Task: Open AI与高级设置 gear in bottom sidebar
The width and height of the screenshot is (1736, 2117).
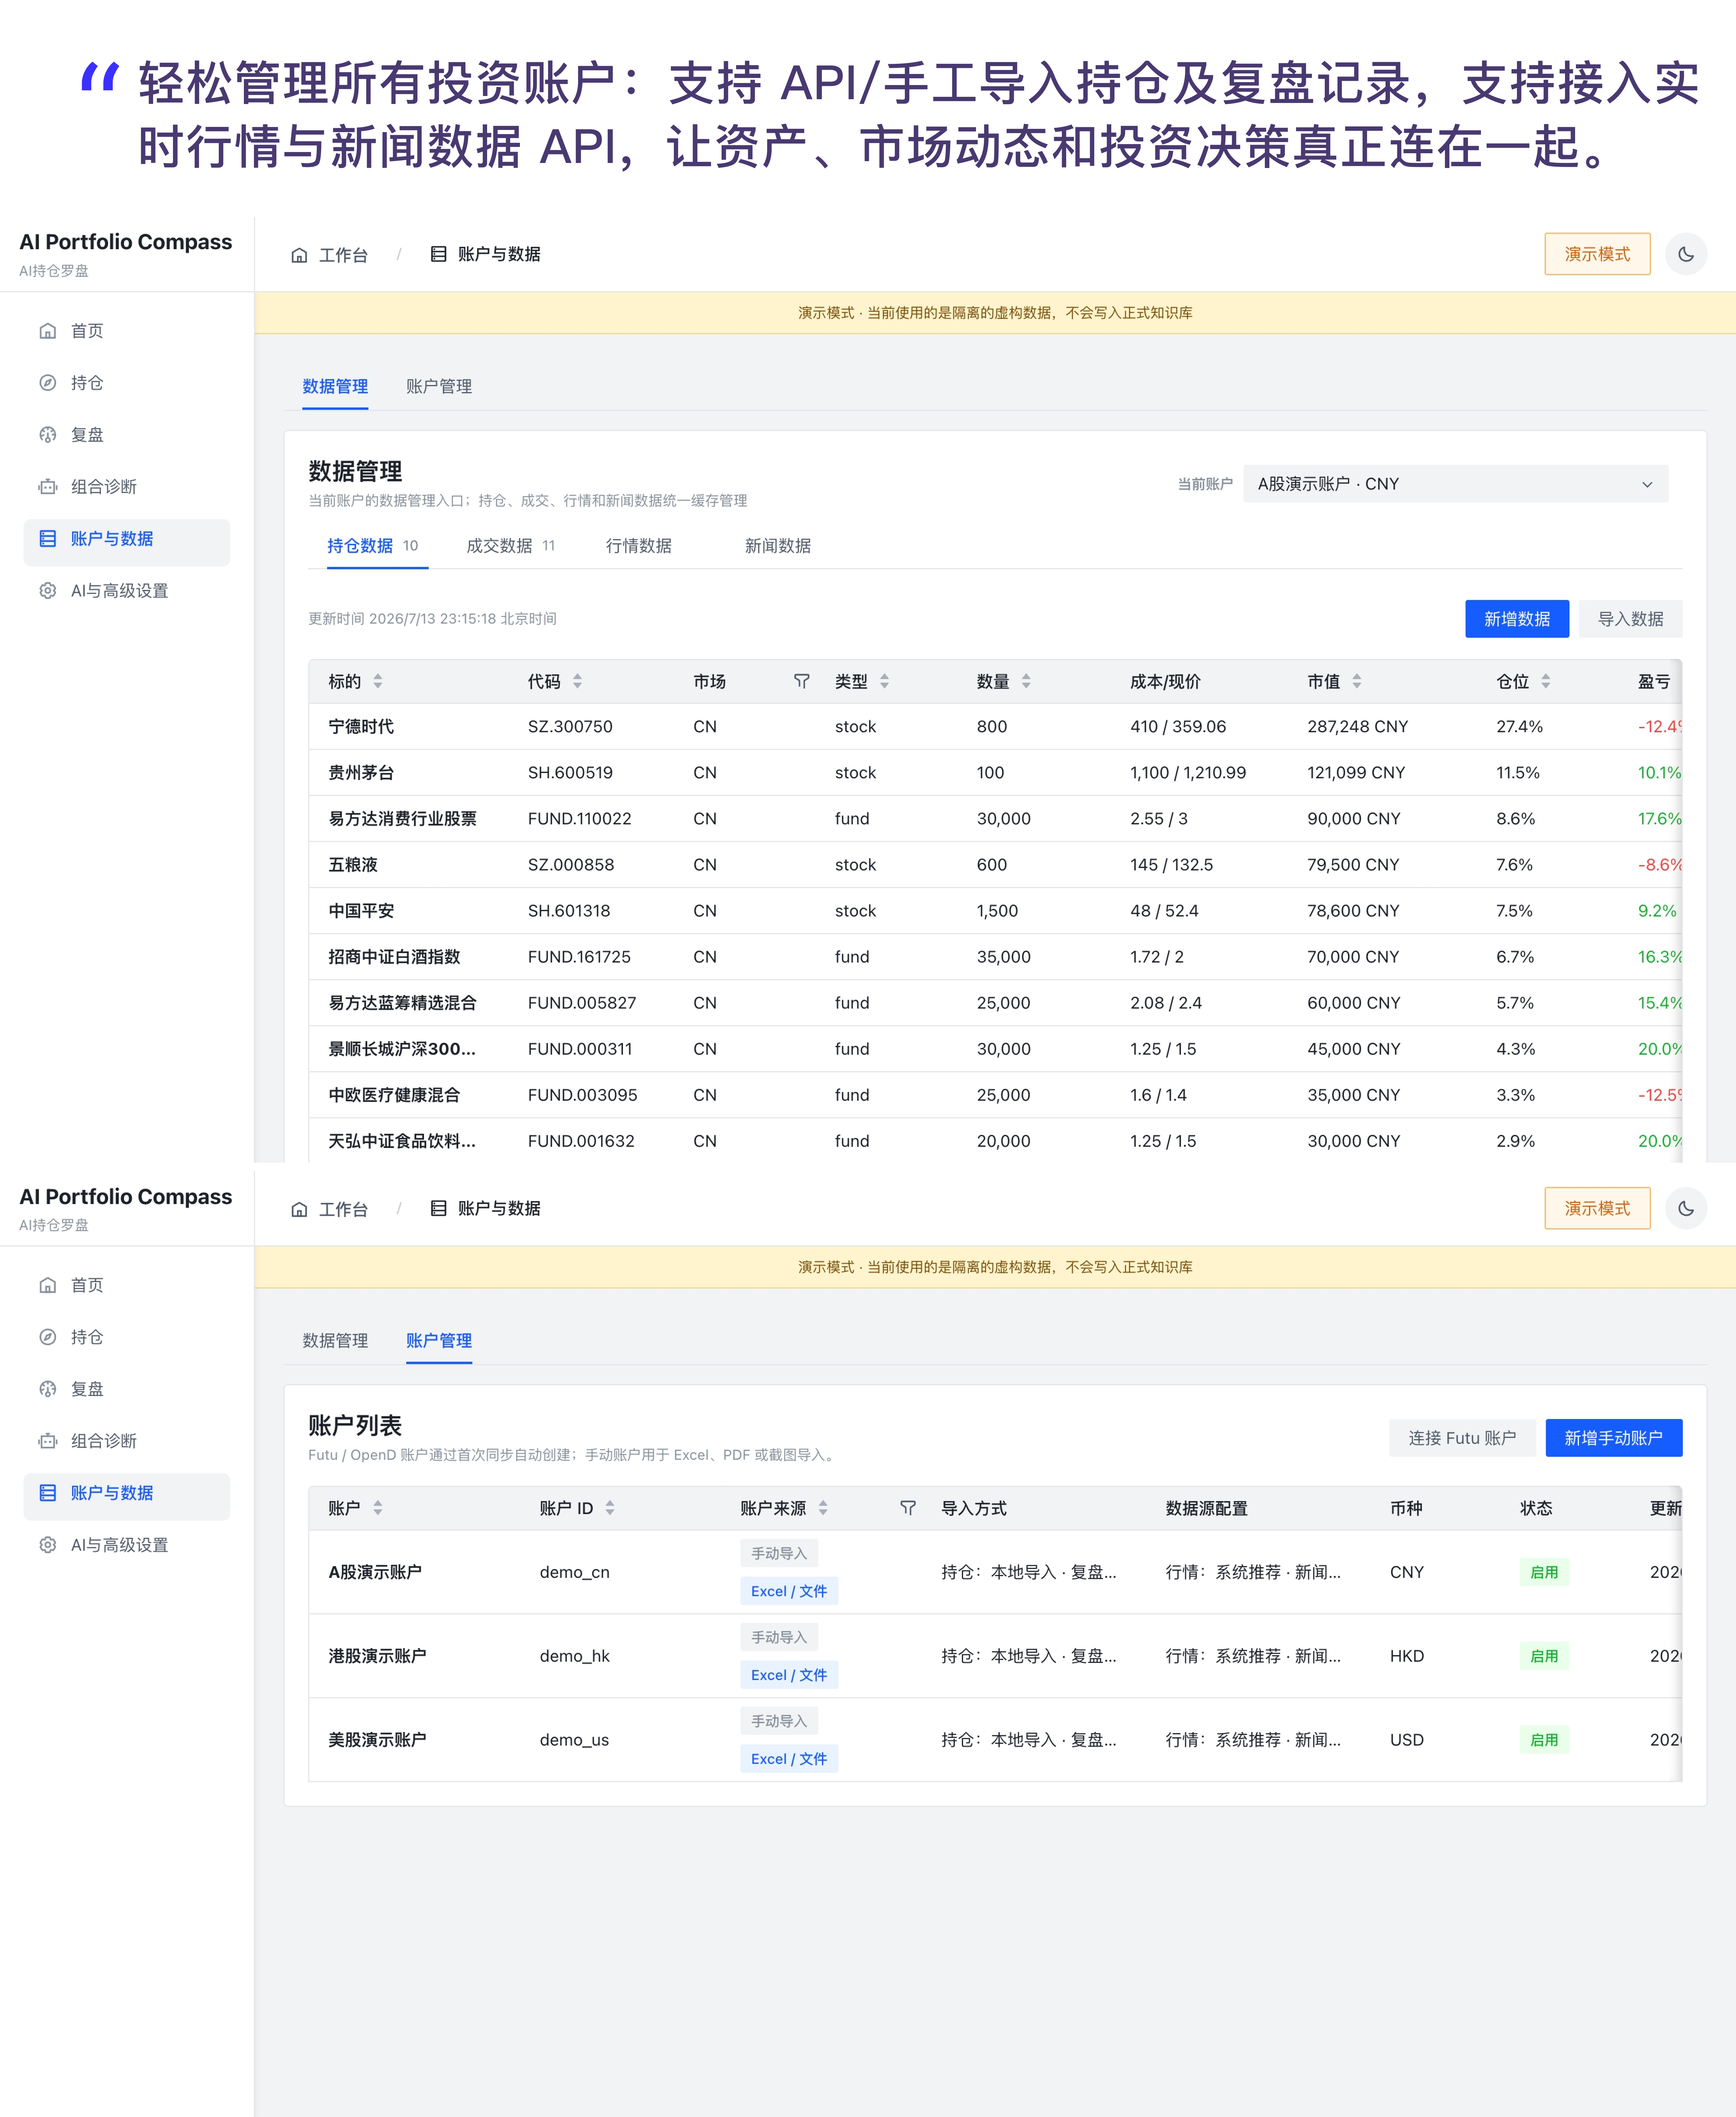Action: 48,1545
